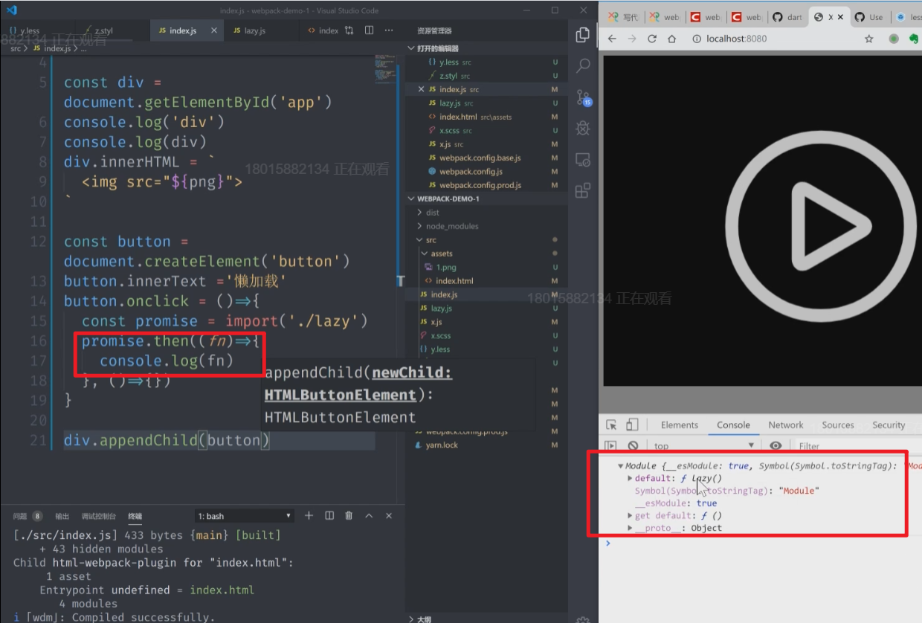Switch to the lazy.js editor tab
Screen dimensions: 922x623
point(255,30)
